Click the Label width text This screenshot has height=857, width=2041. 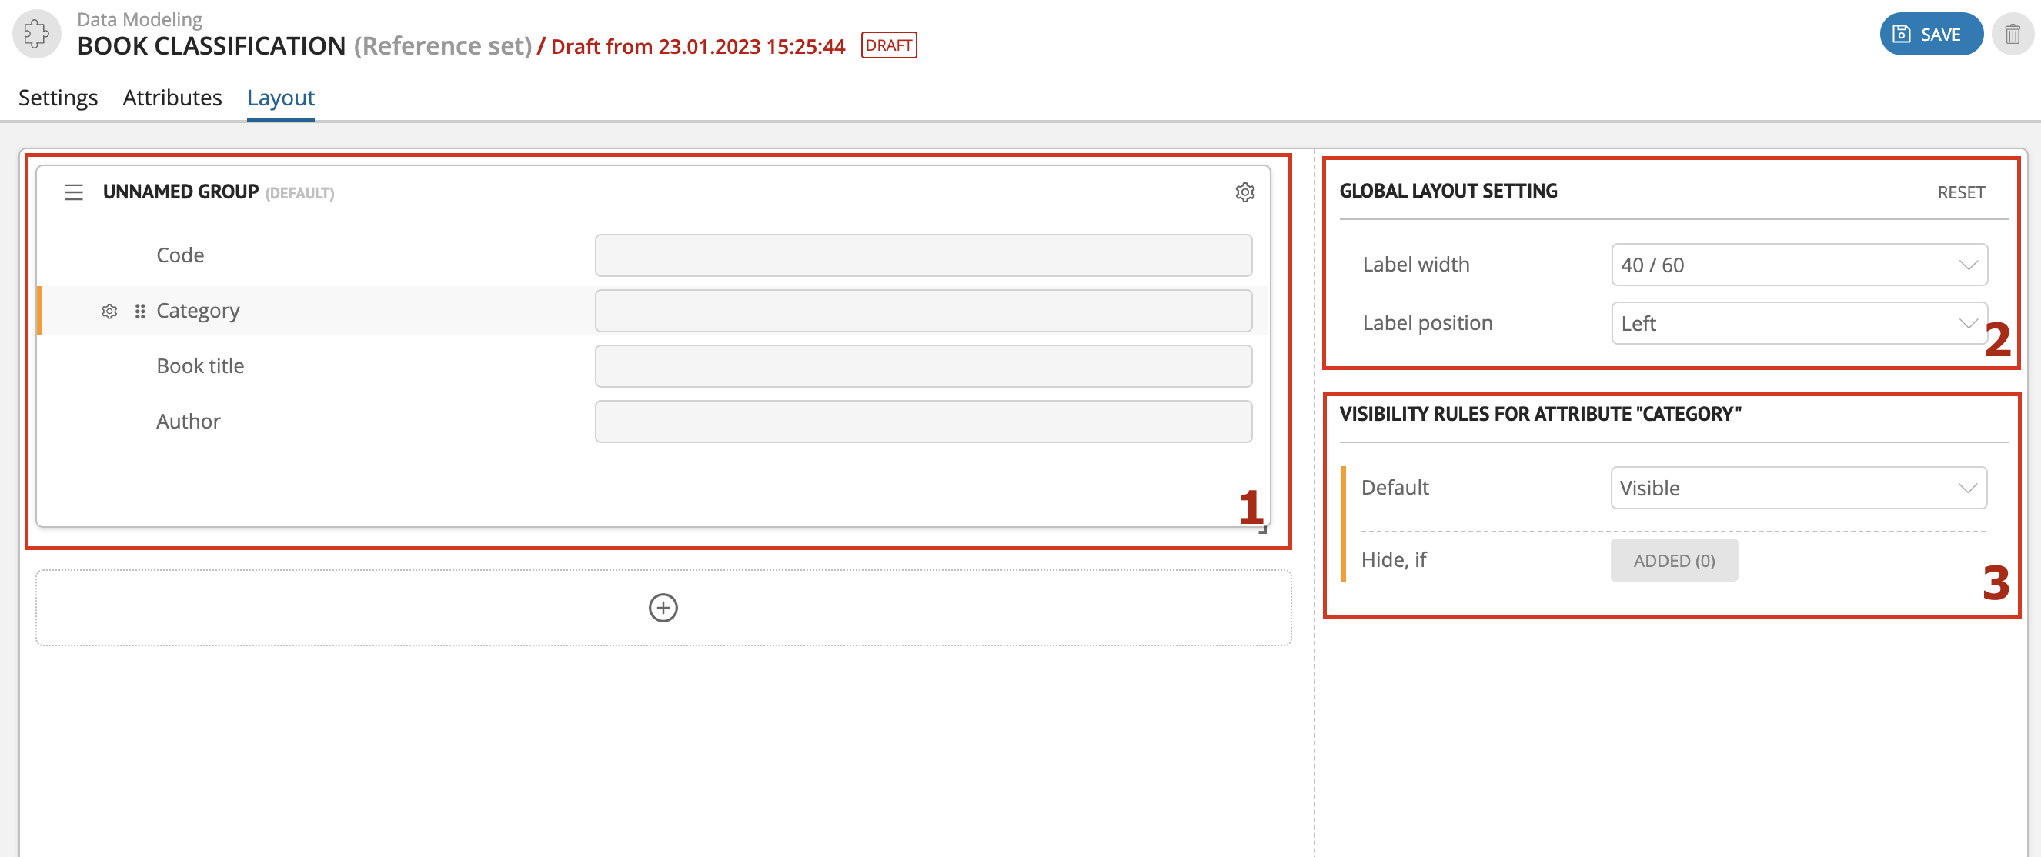pos(1416,265)
